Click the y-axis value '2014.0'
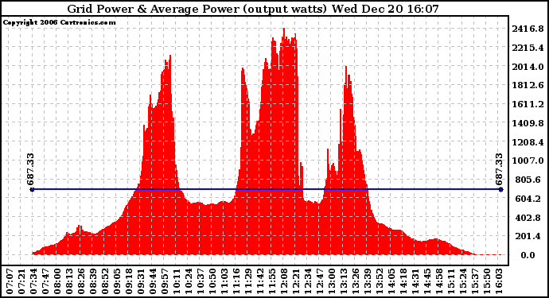The height and width of the screenshot is (298, 549). [x=528, y=67]
